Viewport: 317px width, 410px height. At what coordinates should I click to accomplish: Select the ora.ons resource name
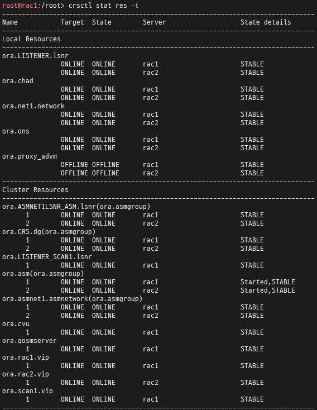pyautogui.click(x=16, y=131)
